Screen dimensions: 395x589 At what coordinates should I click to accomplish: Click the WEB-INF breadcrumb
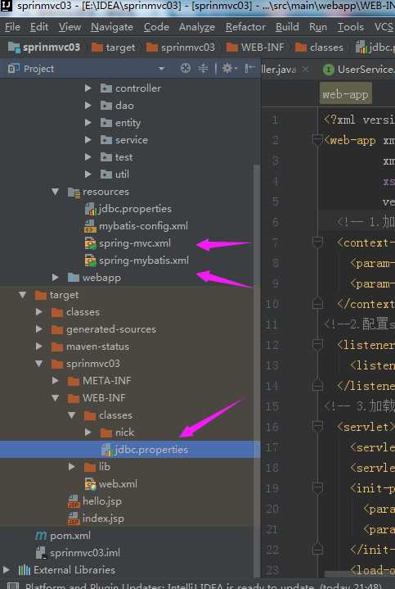(255, 48)
